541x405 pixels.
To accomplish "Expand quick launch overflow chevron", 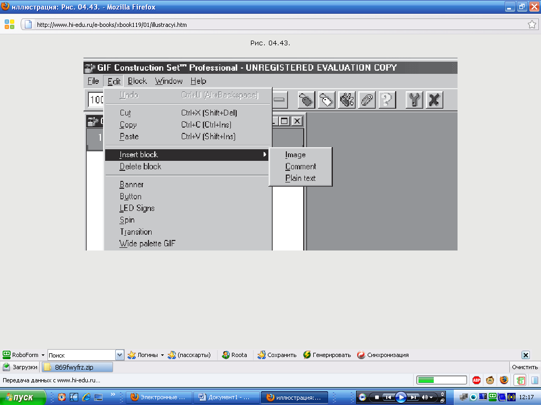I will (113, 394).
